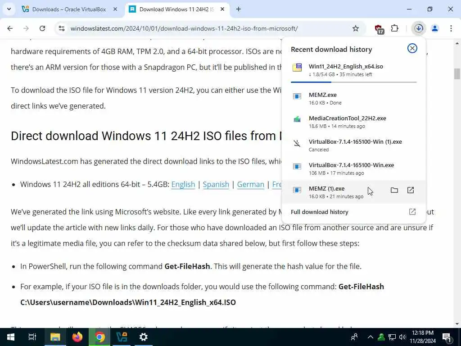
Task: Click the Direct download Windows 11 24H2 heading
Action: [146, 136]
